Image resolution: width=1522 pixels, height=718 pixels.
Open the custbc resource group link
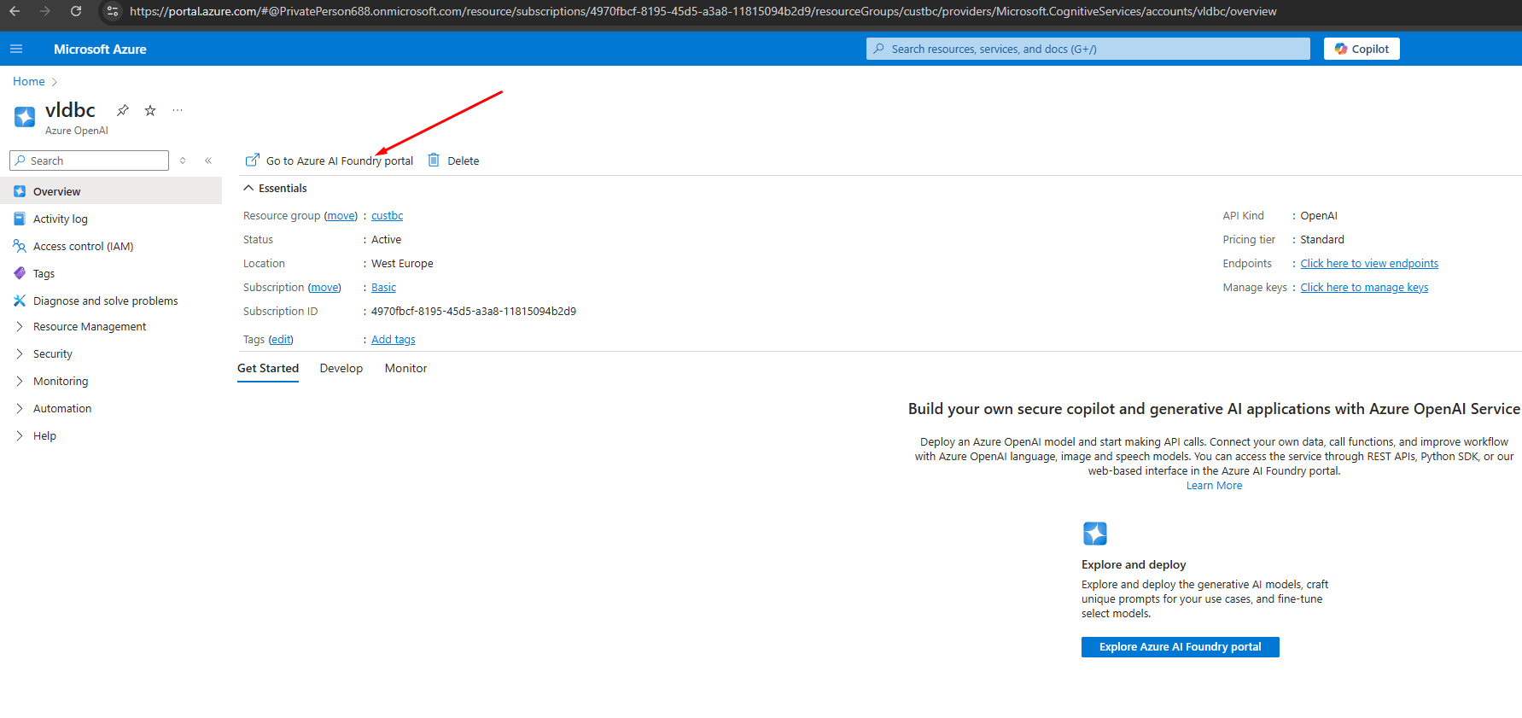pyautogui.click(x=387, y=216)
